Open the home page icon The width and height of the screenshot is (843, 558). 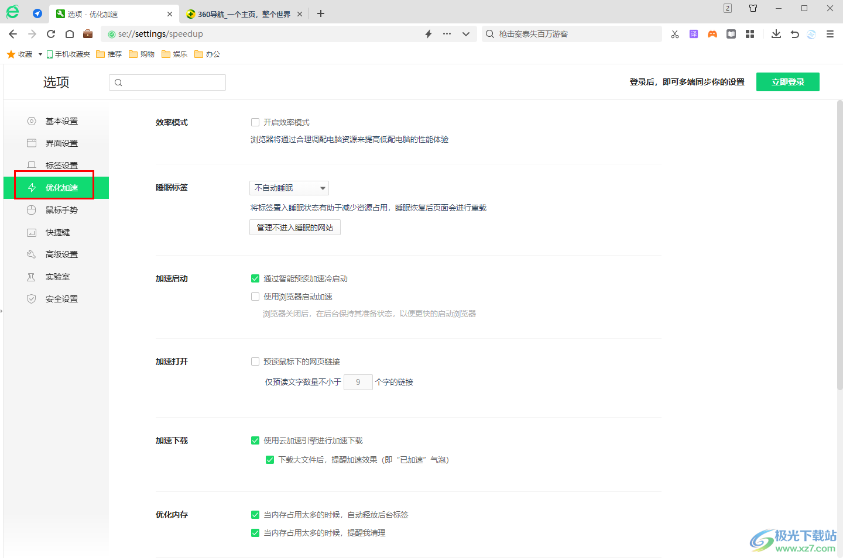69,34
